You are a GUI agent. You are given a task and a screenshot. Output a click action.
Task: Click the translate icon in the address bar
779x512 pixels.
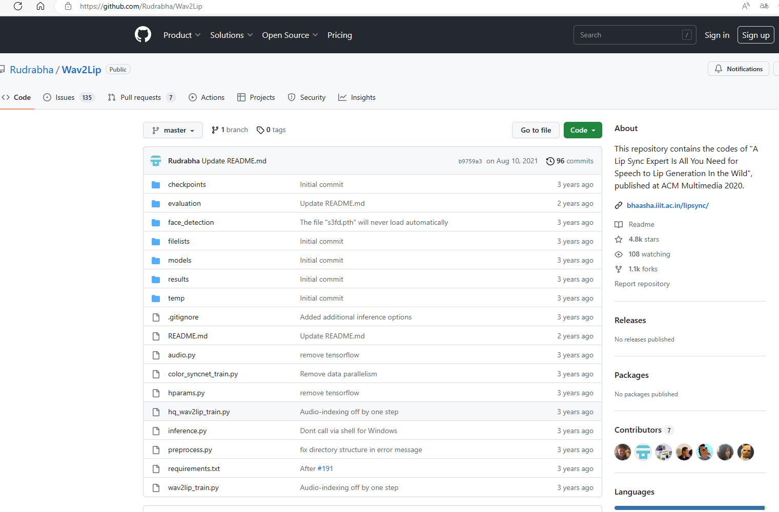764,6
